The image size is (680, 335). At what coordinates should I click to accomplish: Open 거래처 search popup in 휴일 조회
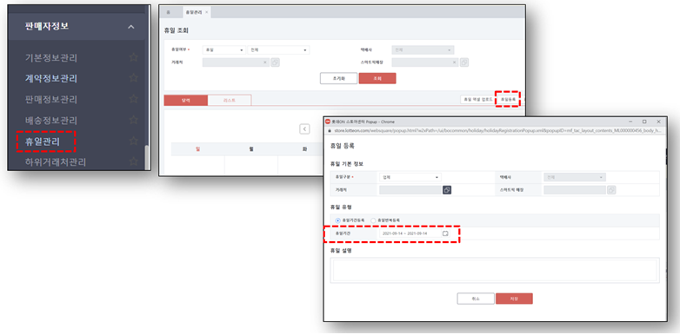point(275,62)
